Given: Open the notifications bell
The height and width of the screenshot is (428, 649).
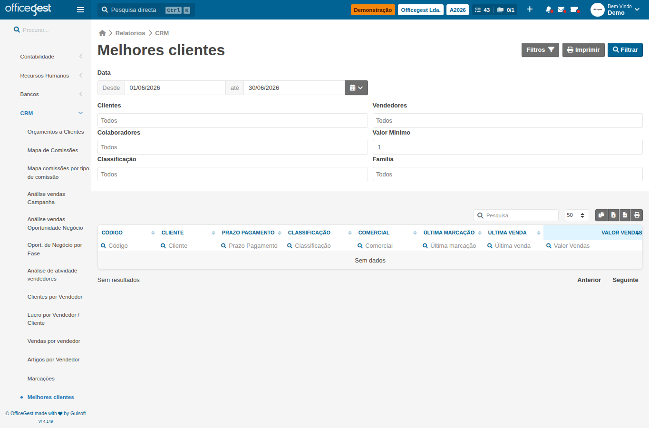Looking at the screenshot, I should [x=549, y=10].
